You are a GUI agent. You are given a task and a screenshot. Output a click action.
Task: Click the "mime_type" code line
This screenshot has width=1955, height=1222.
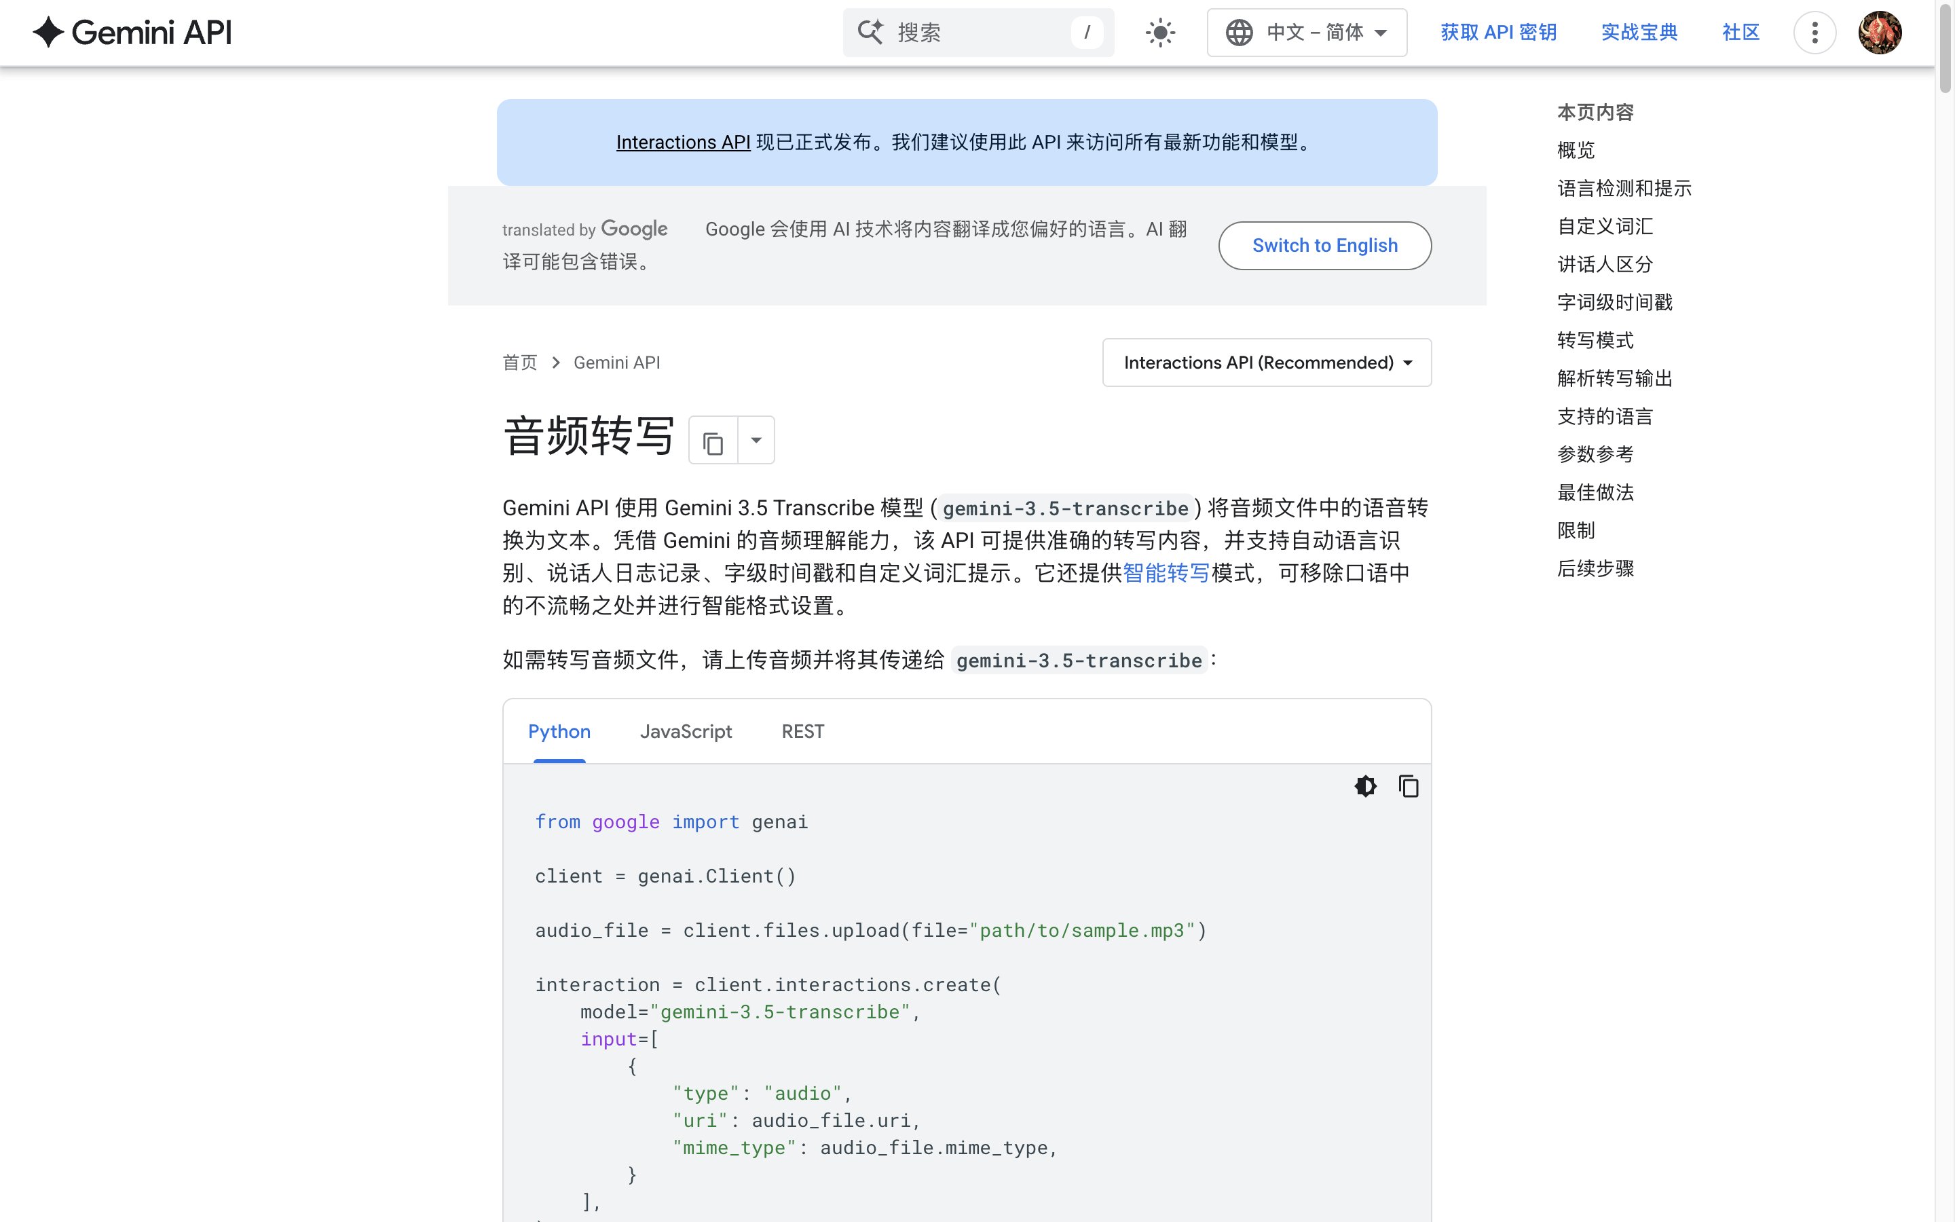click(x=865, y=1147)
